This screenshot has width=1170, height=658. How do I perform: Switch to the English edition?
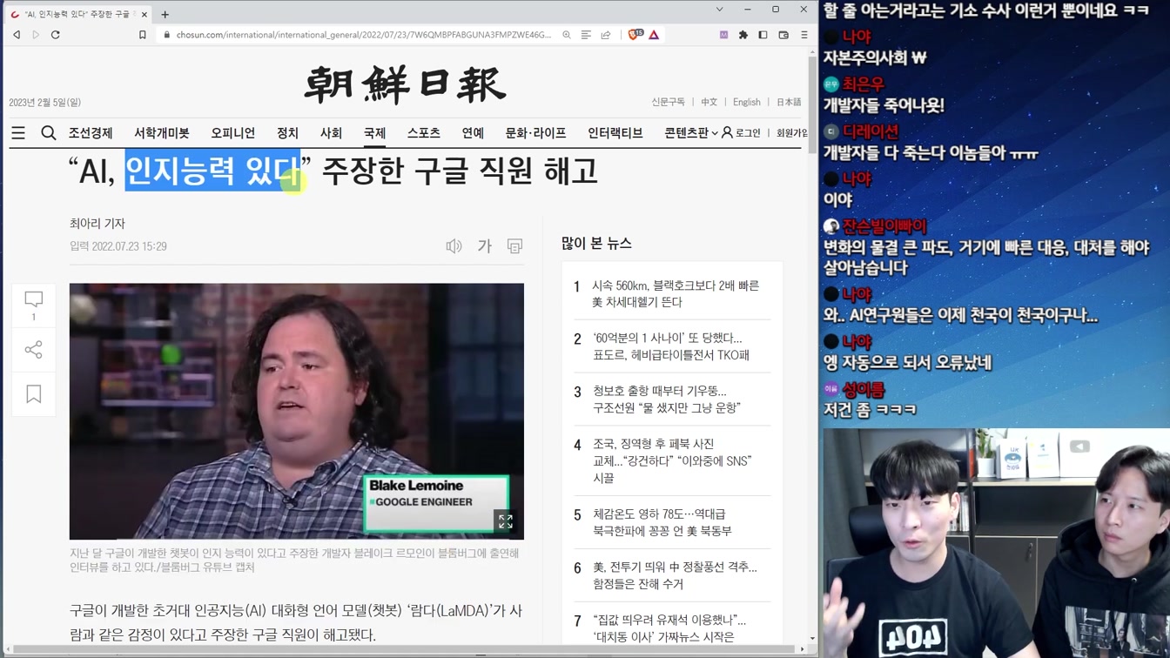747,102
